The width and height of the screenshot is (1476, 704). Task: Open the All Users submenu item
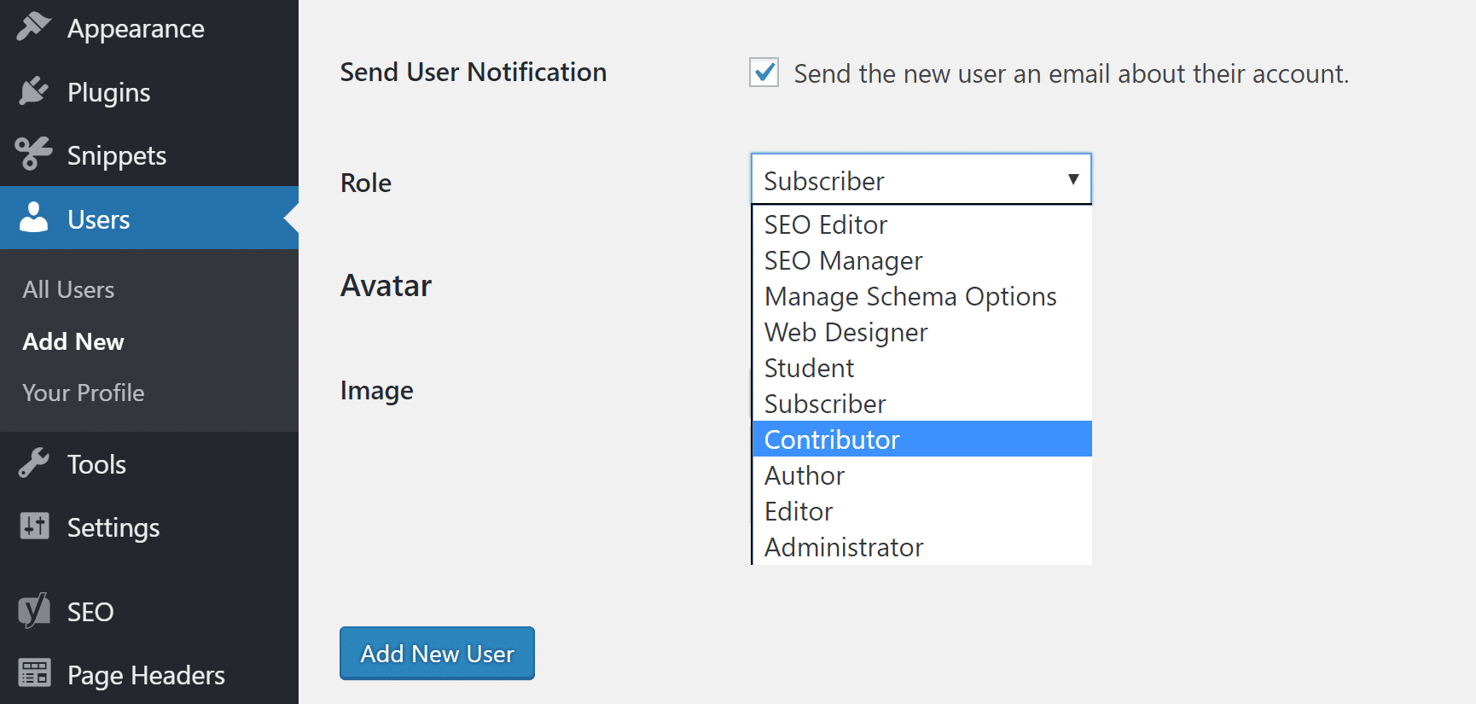pos(68,290)
